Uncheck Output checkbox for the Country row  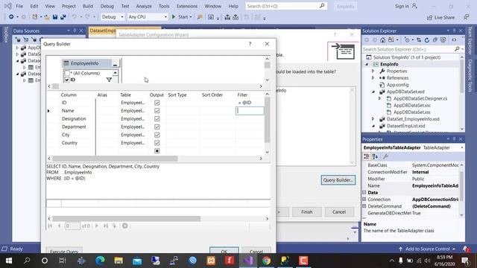click(157, 143)
